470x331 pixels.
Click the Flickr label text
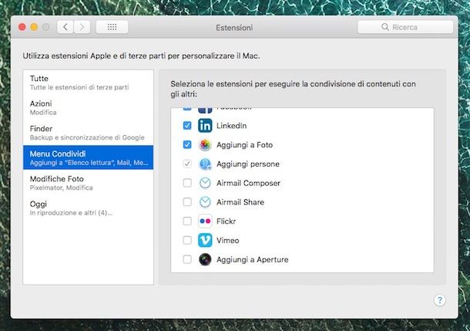point(226,221)
